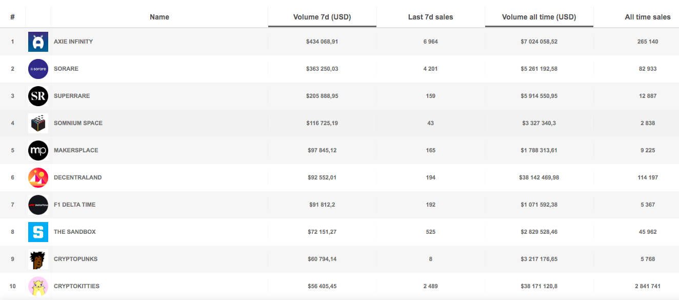
Task: Sort by Volume all time (USD) header
Action: tap(539, 17)
